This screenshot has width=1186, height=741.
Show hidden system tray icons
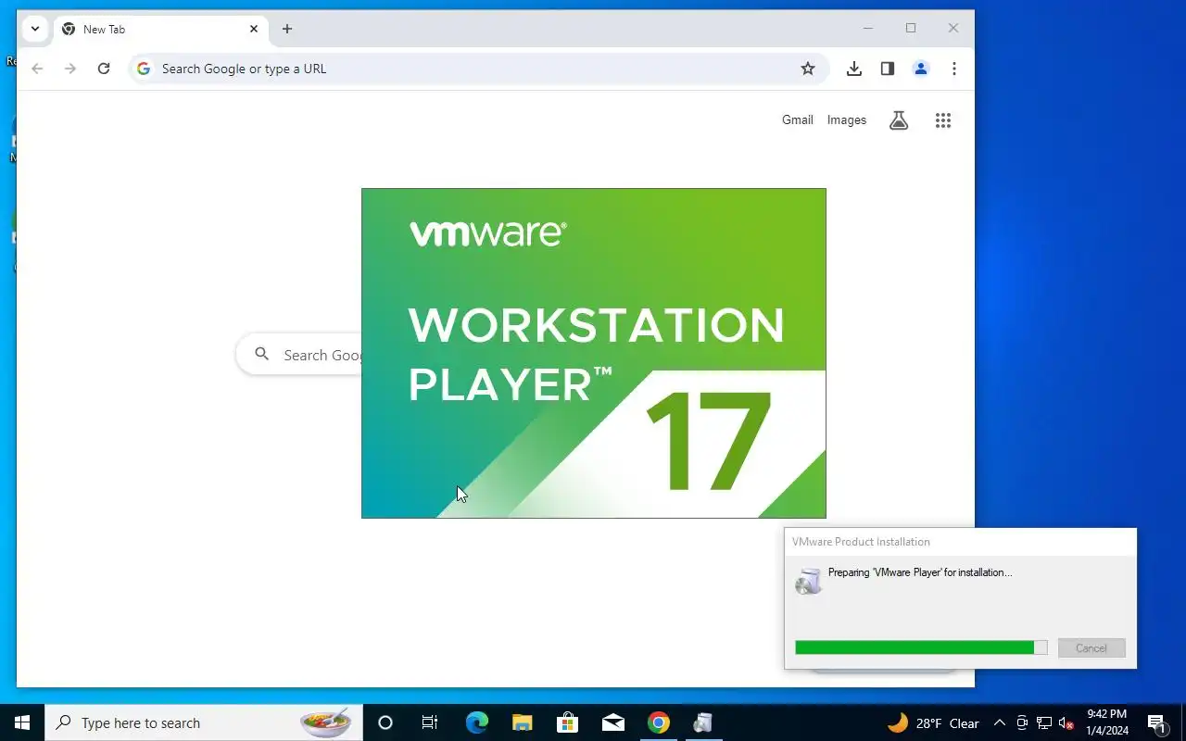tap(999, 723)
